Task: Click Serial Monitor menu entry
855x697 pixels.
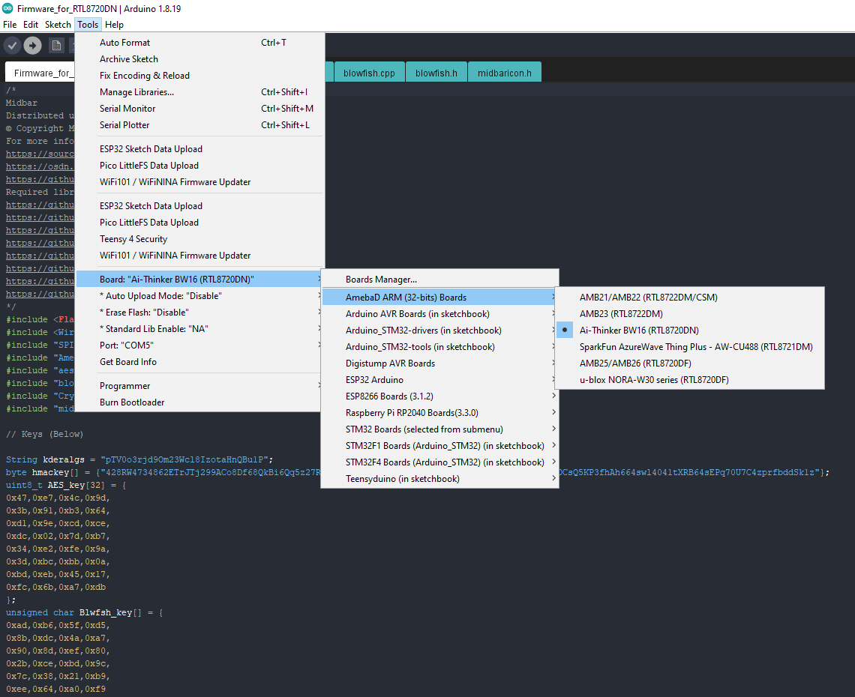Action: [127, 109]
